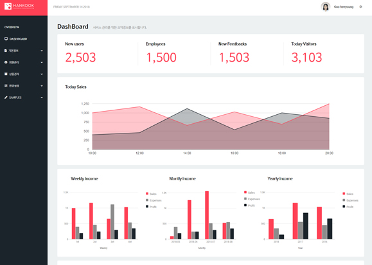372x265 pixels.
Task: Click the New users label
Action: coord(75,44)
